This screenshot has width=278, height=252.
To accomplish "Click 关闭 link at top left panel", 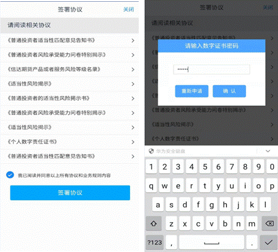I will pos(128,9).
